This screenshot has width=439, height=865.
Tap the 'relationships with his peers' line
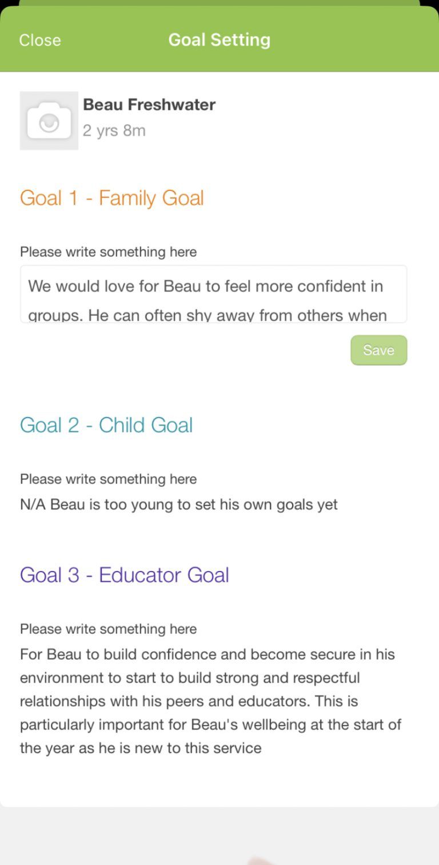189,701
